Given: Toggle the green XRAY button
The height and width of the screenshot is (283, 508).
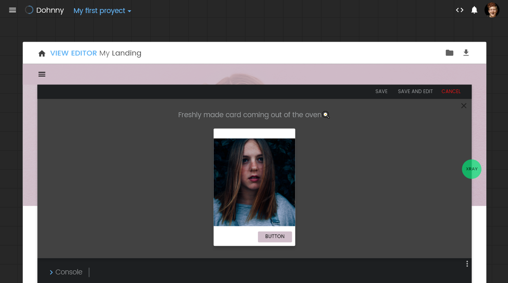Looking at the screenshot, I should (471, 169).
